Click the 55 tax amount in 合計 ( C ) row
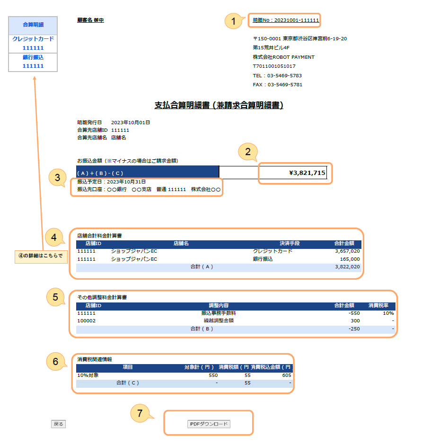 tap(247, 383)
